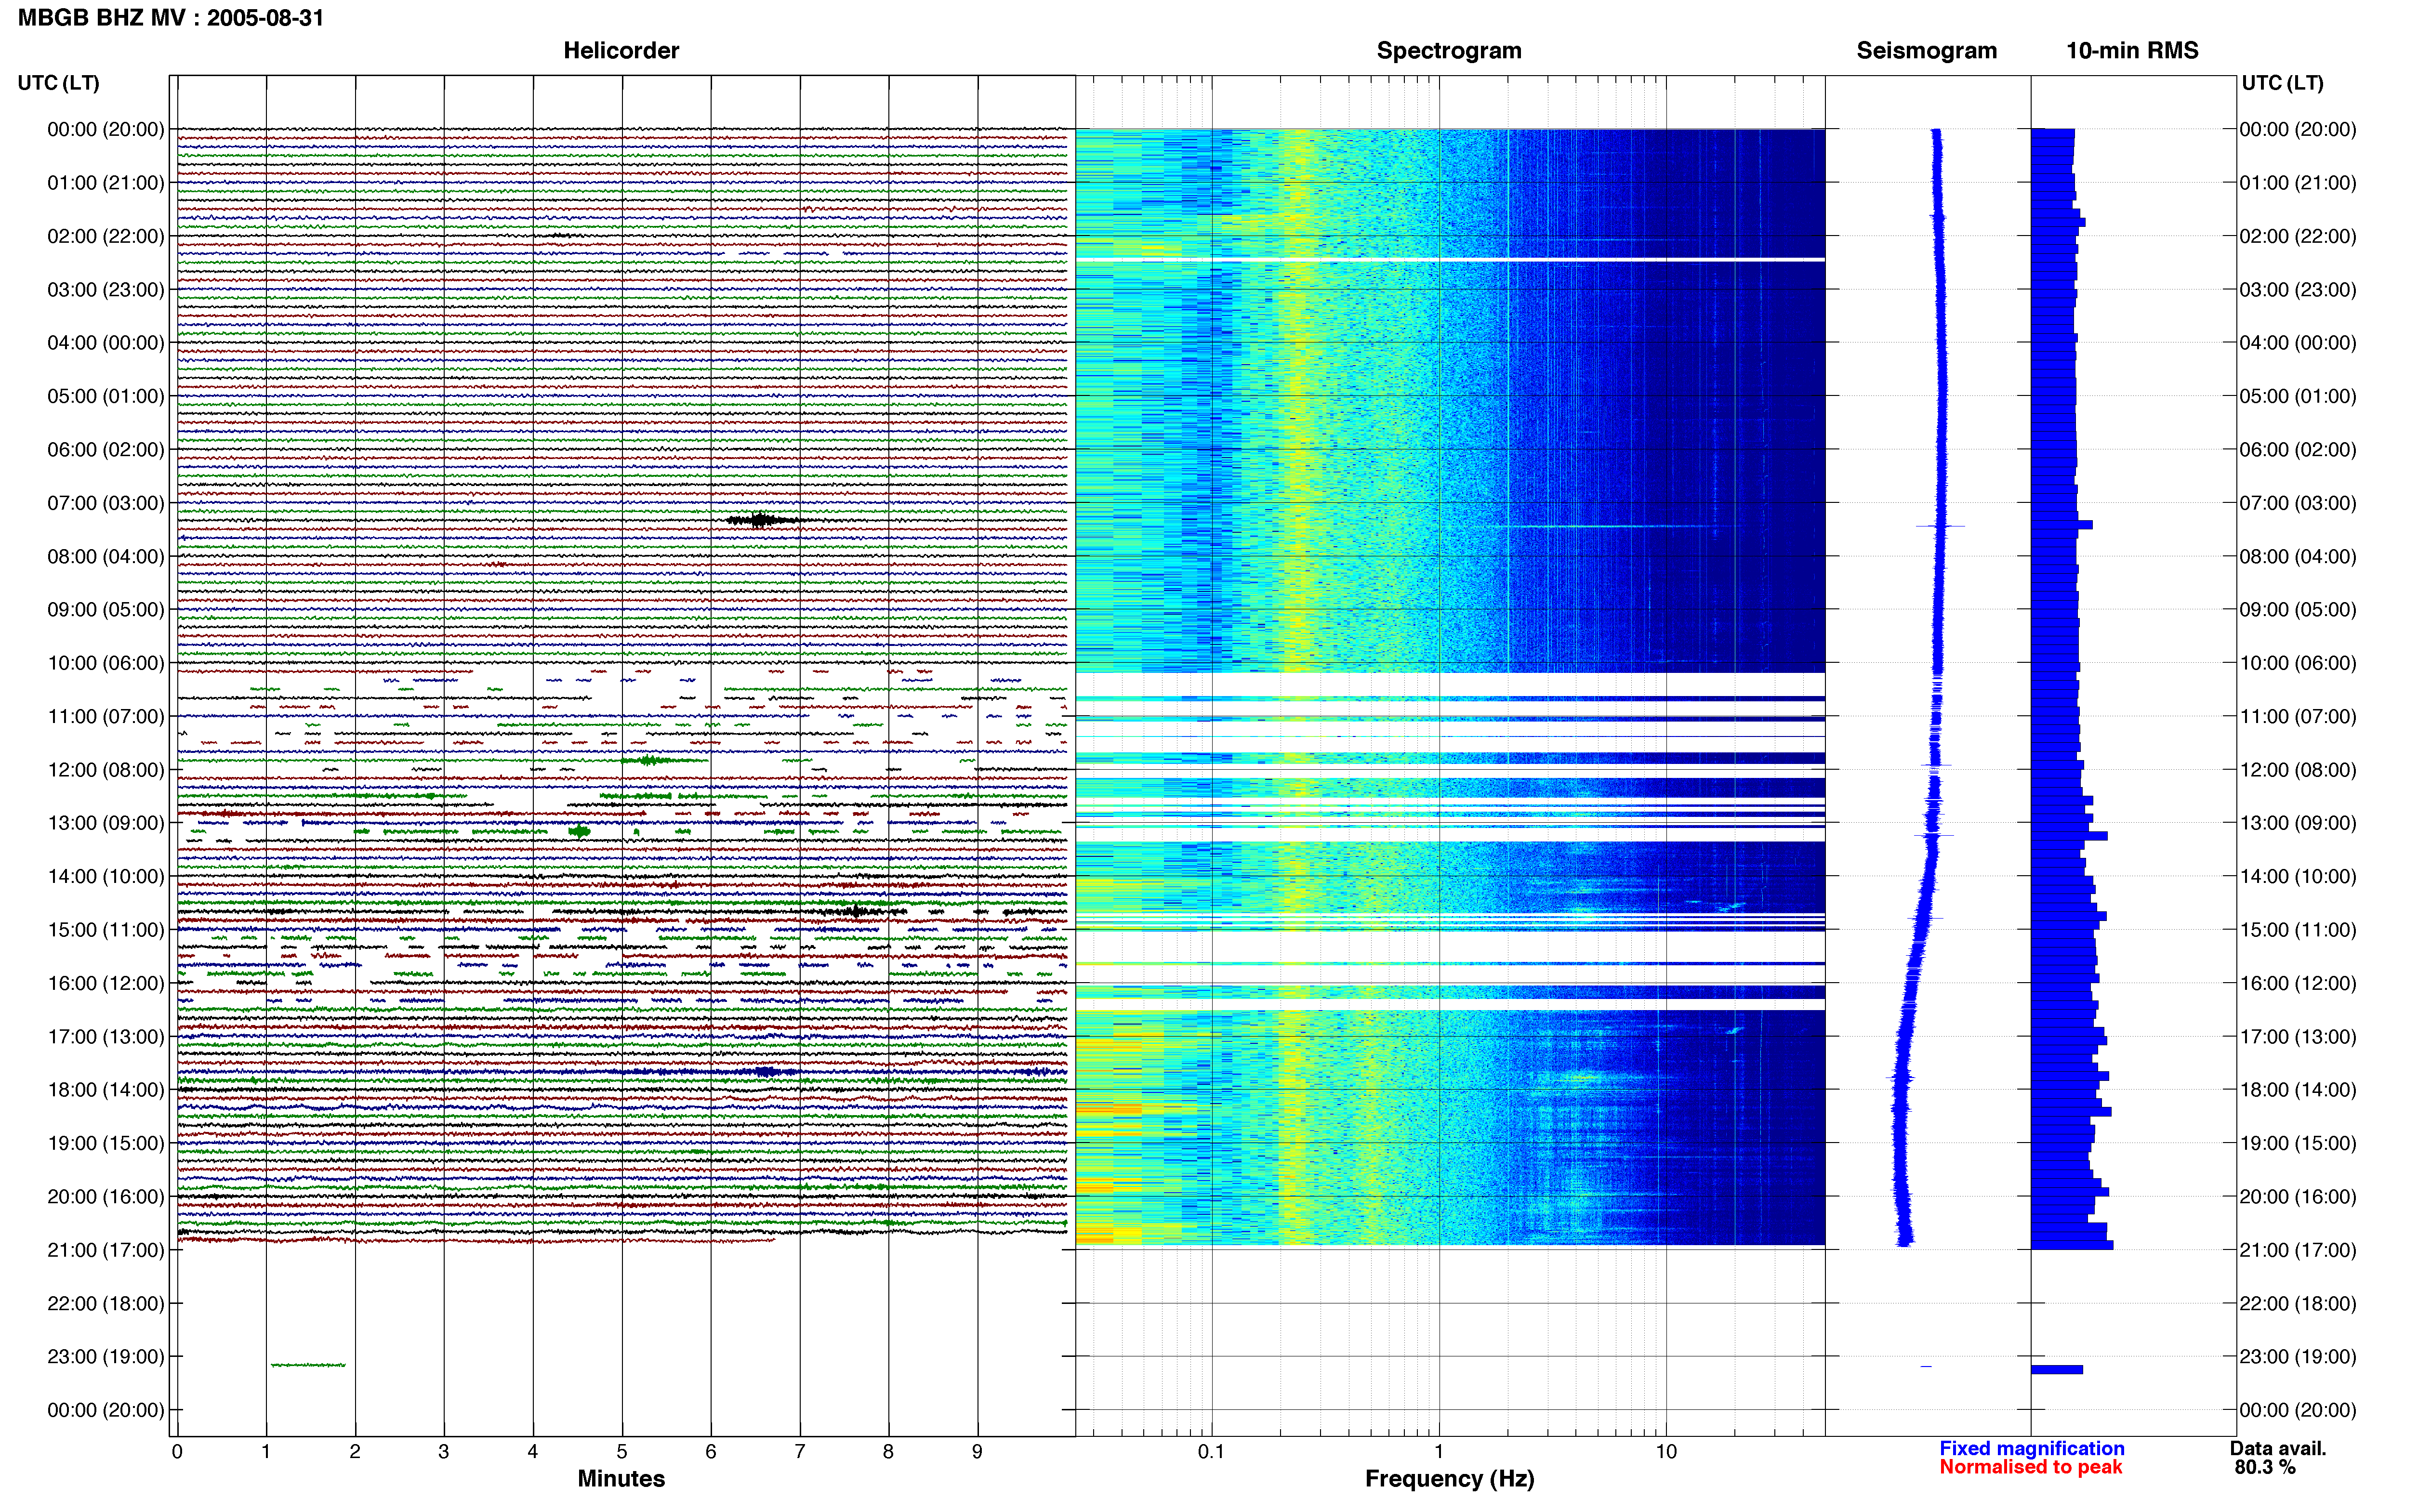
Task: Click the right '10:00 (06:00)' time label
Action: [2298, 663]
